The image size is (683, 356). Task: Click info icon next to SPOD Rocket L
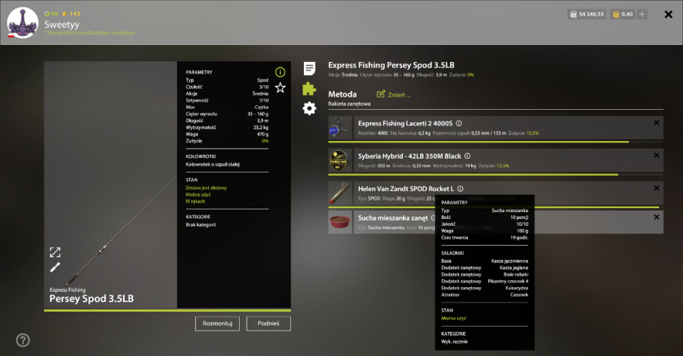point(460,188)
